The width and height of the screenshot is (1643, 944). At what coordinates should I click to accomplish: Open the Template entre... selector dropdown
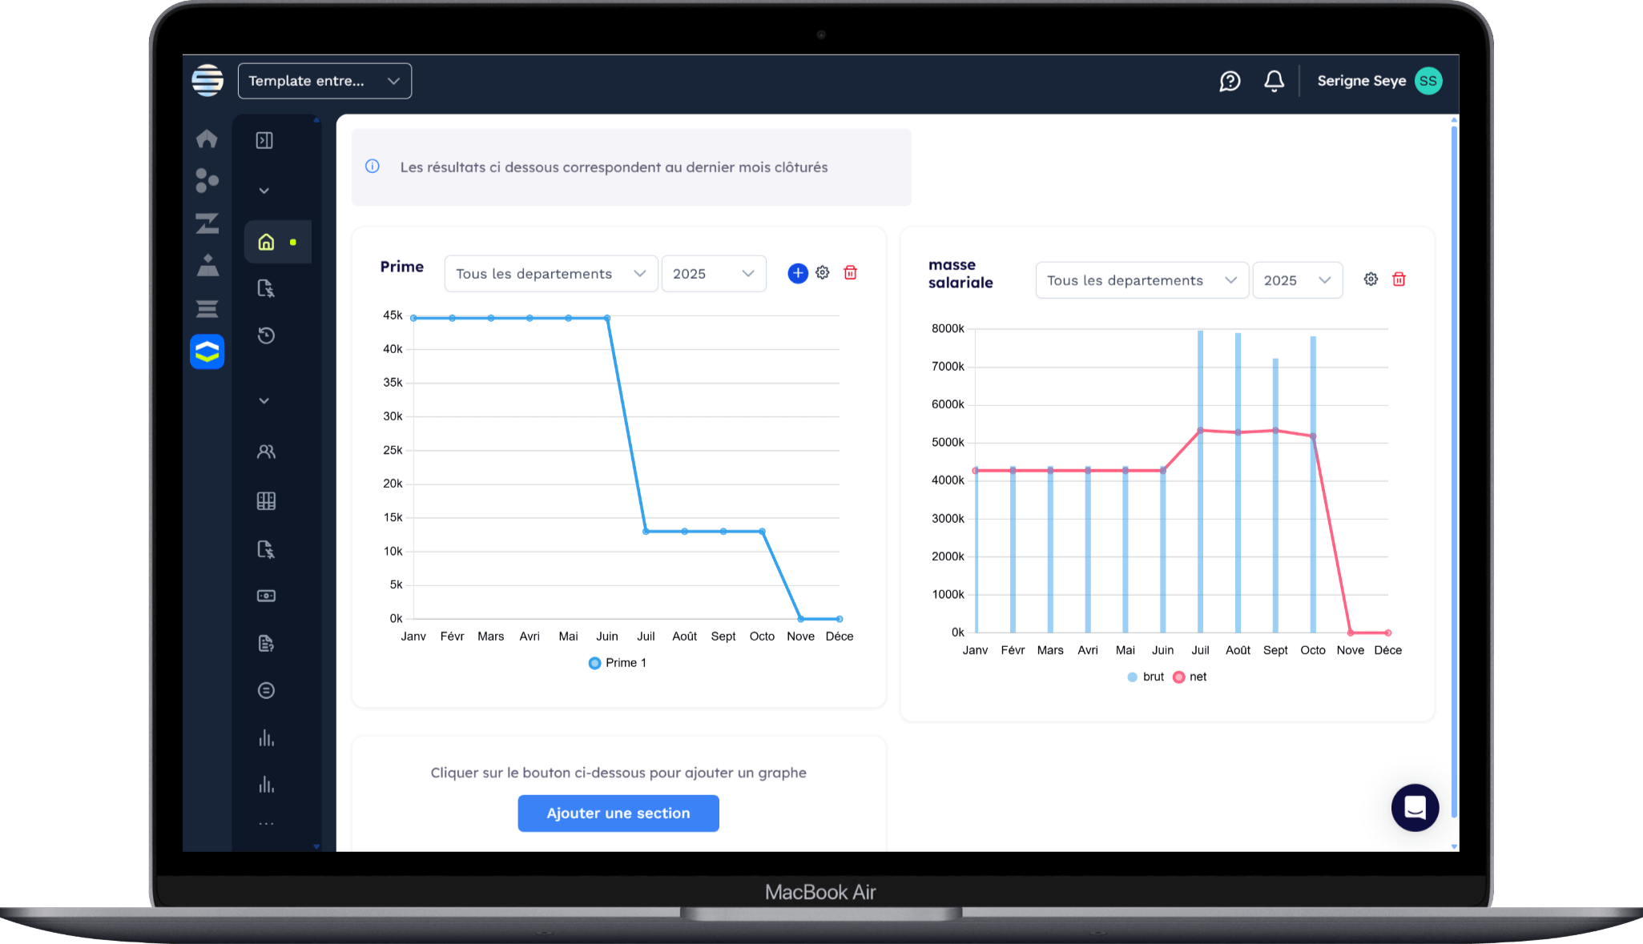coord(324,81)
